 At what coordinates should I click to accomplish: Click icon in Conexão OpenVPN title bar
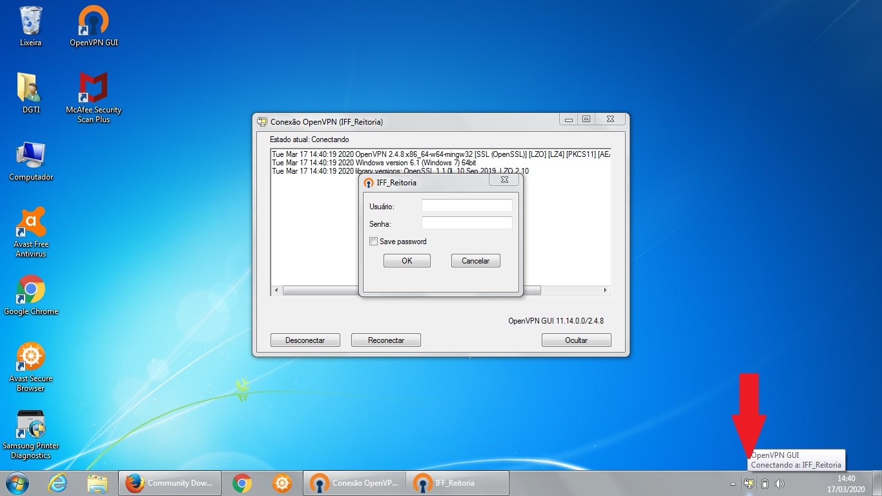pos(262,121)
